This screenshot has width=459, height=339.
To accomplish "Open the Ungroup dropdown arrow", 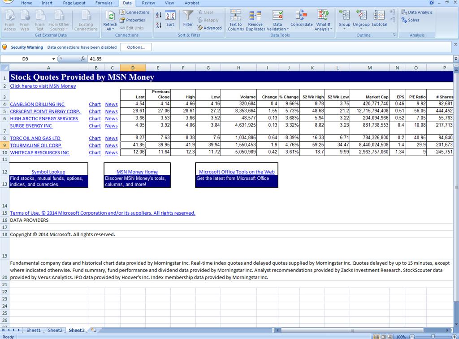I will pos(361,29).
